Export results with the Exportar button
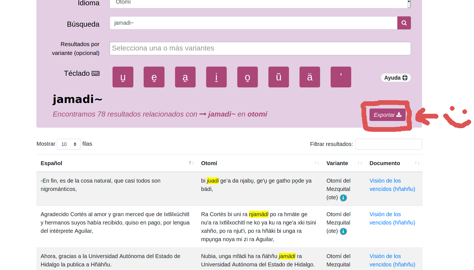 (x=387, y=115)
